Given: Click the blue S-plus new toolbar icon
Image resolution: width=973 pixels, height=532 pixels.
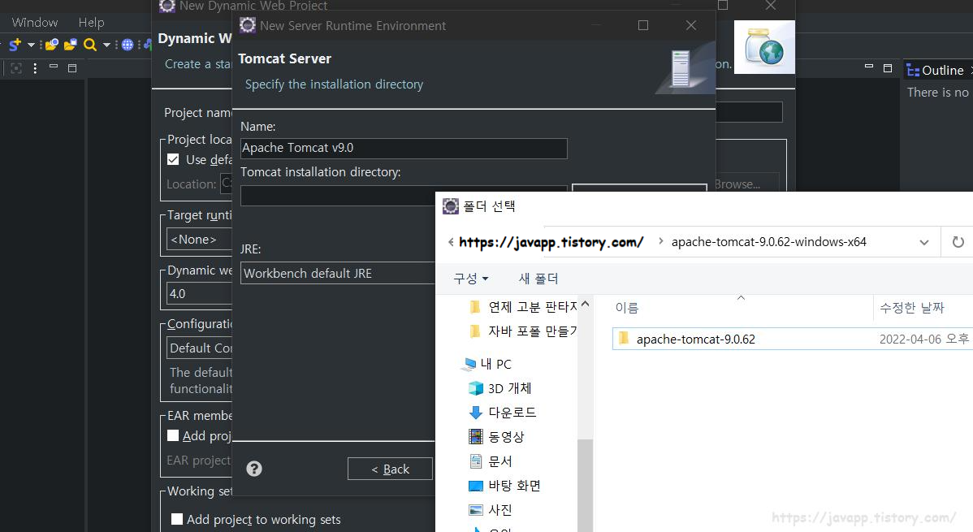Looking at the screenshot, I should 15,45.
